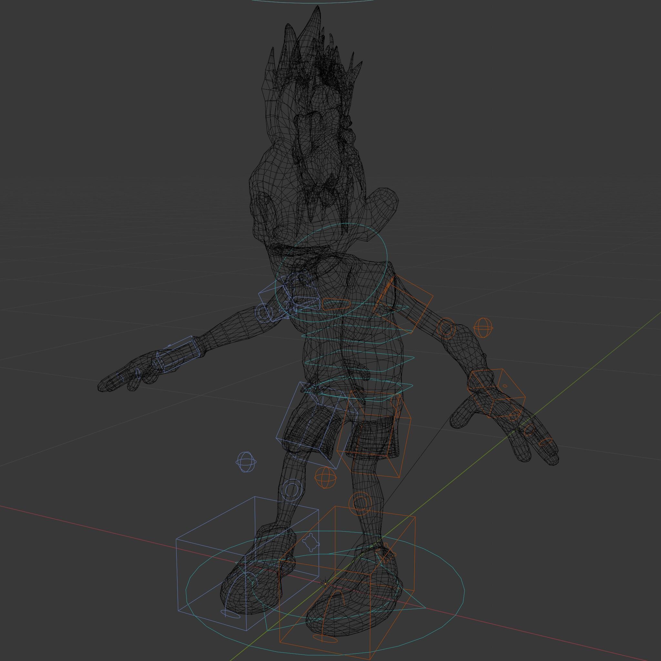Select the blue ring at the elbow
Viewport: 661px width, 661px height.
(x=263, y=312)
